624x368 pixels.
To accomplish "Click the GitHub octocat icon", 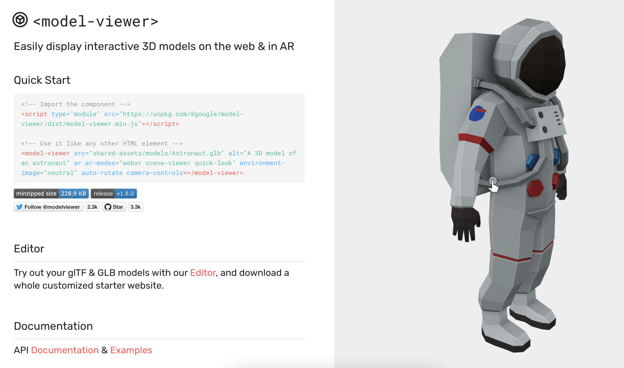I will tap(108, 207).
